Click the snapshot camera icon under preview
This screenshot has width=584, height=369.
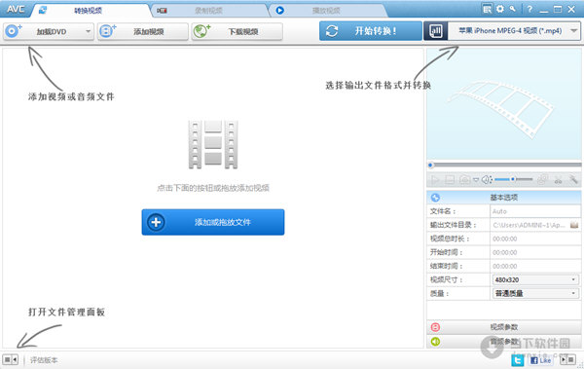click(x=464, y=180)
